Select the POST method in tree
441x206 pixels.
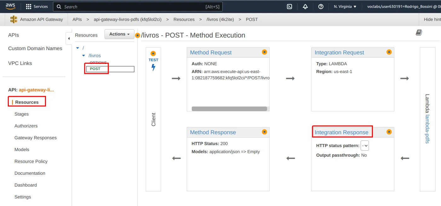[95, 69]
